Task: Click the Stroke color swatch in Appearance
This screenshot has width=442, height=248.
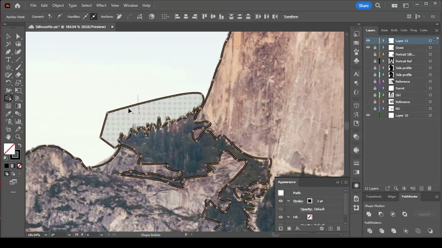Action: click(309, 201)
